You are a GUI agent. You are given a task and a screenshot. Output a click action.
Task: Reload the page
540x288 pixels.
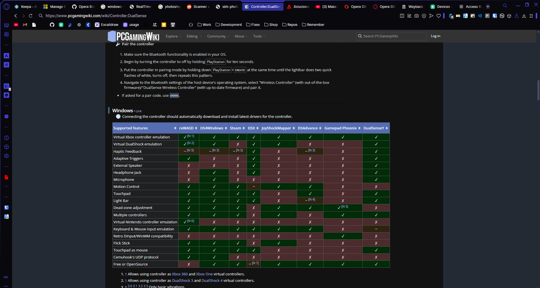tap(30, 16)
